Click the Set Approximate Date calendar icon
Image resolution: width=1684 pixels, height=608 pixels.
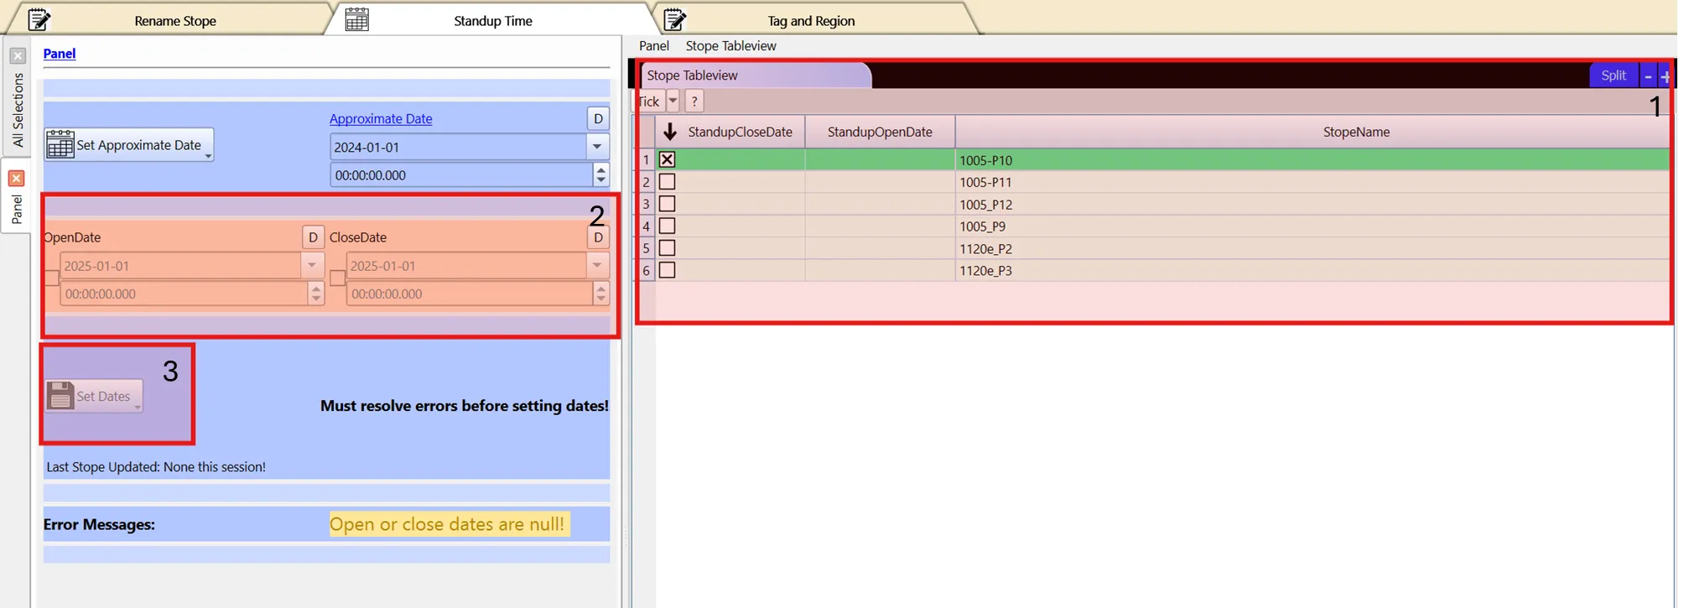[60, 145]
